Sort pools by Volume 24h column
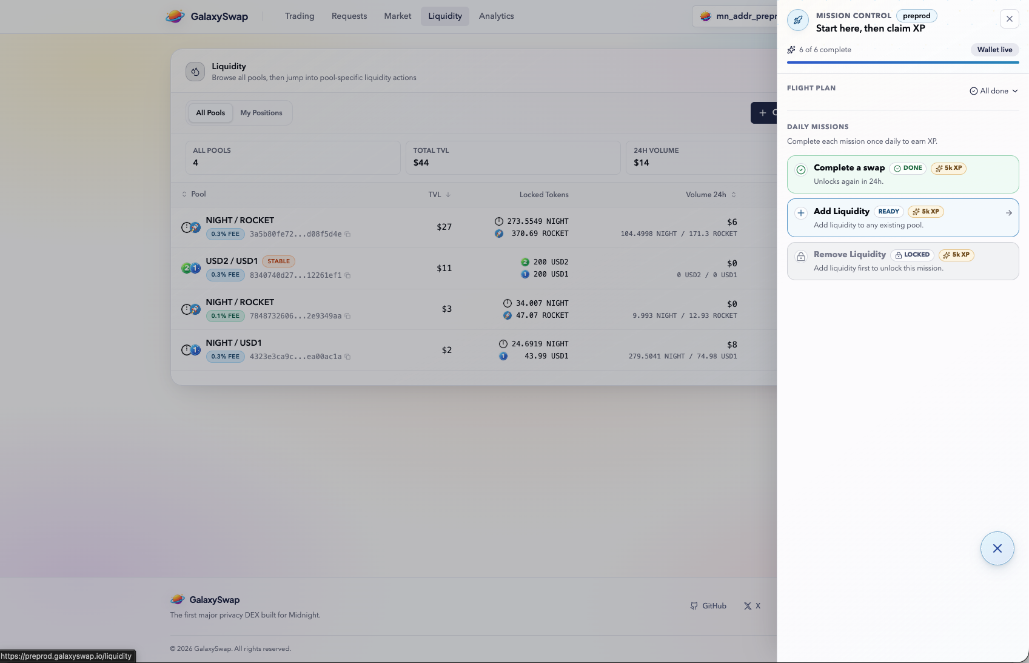 [x=710, y=195]
